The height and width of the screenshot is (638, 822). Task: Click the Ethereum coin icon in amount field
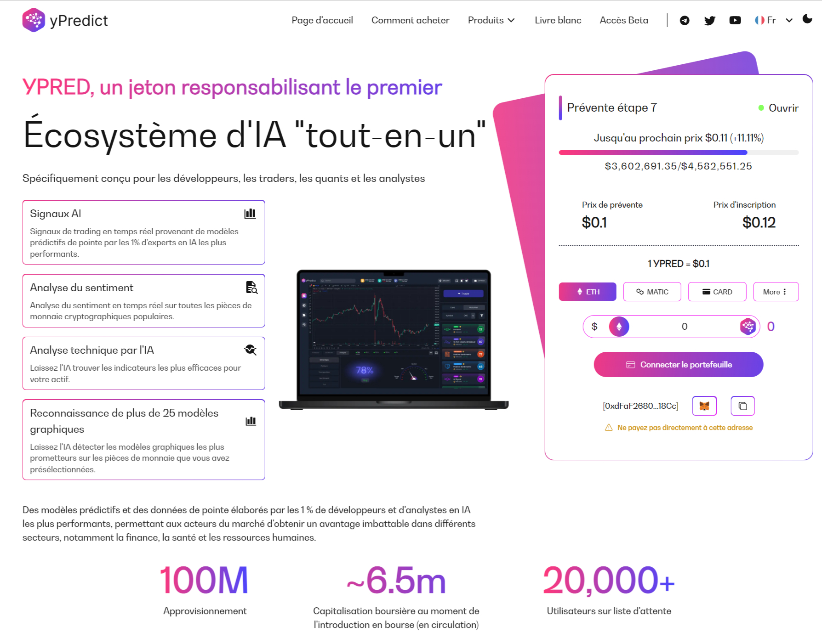[619, 327]
